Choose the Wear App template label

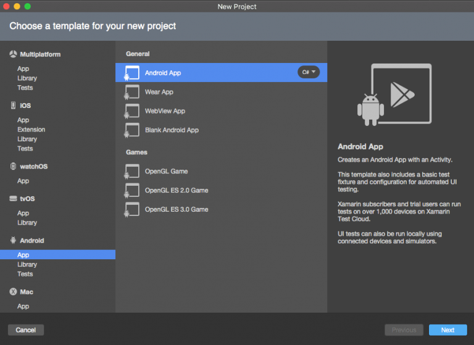(x=159, y=92)
